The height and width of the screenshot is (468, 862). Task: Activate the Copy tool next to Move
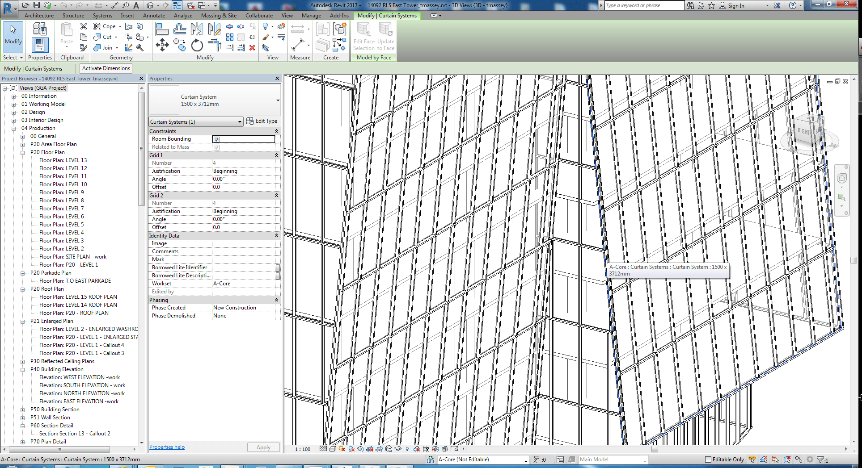point(179,46)
